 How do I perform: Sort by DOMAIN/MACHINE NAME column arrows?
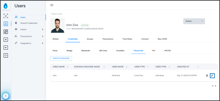point(104,67)
